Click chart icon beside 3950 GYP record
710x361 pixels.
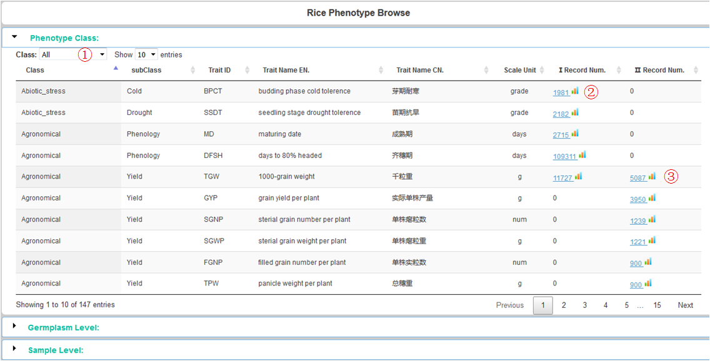(652, 198)
